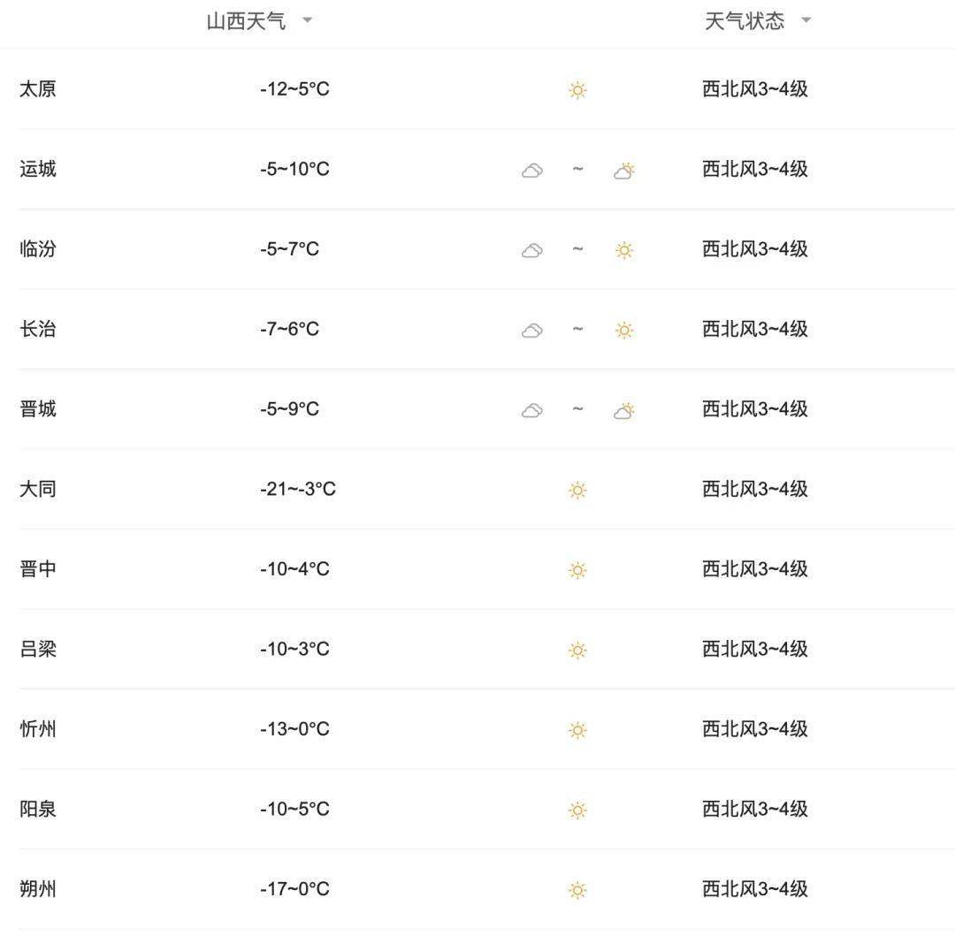Image resolution: width=955 pixels, height=936 pixels.
Task: Click the -21~-3°C temperature for 大同
Action: coord(298,489)
